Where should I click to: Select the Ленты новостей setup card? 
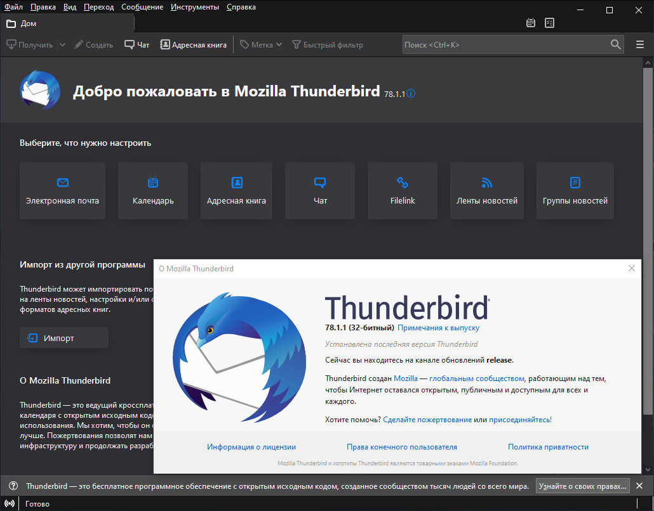coord(487,191)
